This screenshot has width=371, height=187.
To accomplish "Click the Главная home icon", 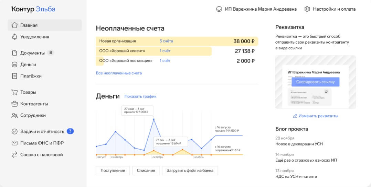I will pyautogui.click(x=14, y=25).
